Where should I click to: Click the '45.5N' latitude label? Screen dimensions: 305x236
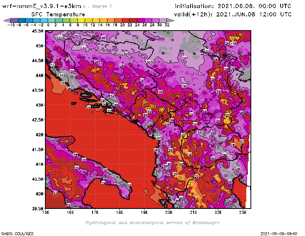(37, 31)
